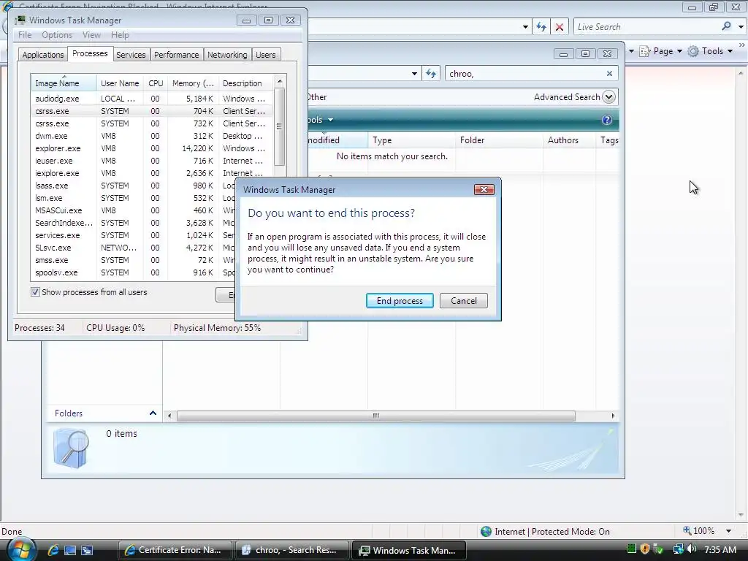This screenshot has width=748, height=561.
Task: Select lsass.exe process row
Action: [x=134, y=186]
